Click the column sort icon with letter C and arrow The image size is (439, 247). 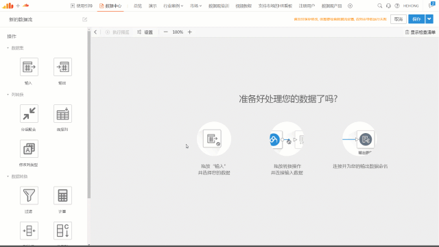[62, 231]
